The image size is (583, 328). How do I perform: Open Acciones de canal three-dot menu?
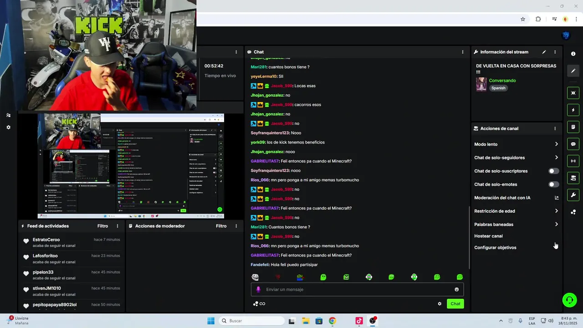pos(555,128)
